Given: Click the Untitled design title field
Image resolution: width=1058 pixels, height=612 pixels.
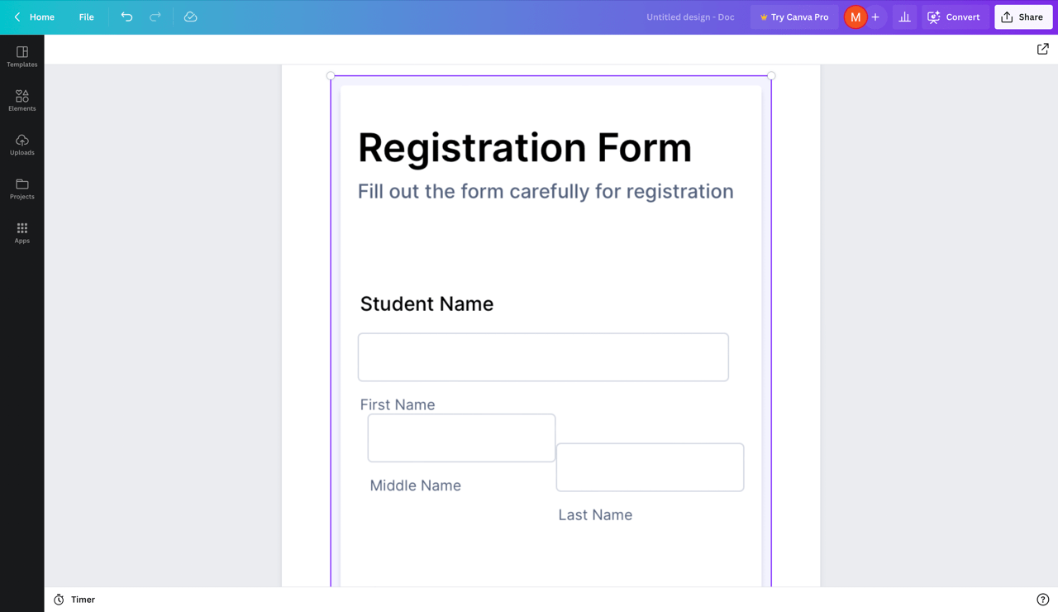Looking at the screenshot, I should (690, 17).
